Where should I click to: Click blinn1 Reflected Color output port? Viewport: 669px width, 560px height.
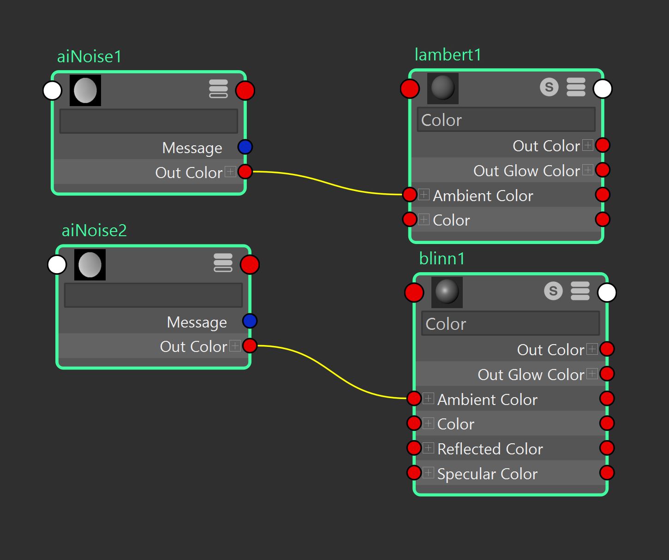pyautogui.click(x=607, y=448)
